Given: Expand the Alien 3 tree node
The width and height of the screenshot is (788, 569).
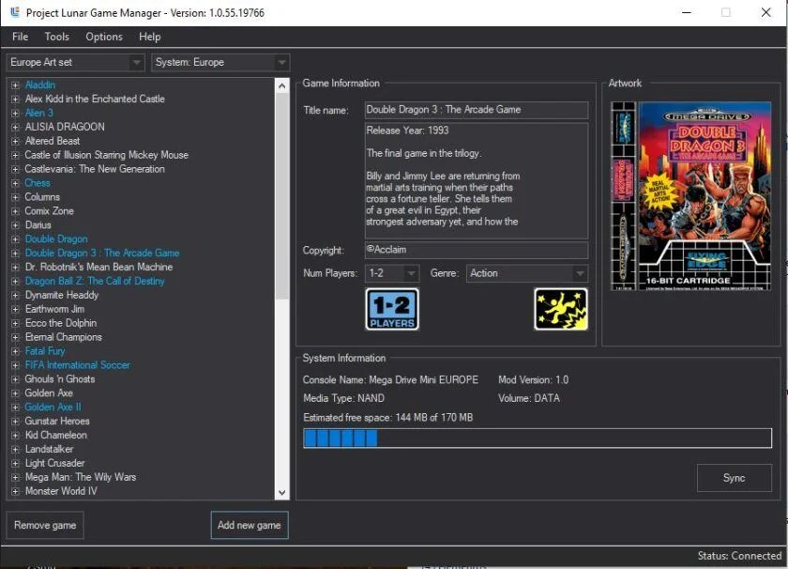Looking at the screenshot, I should click(x=15, y=114).
